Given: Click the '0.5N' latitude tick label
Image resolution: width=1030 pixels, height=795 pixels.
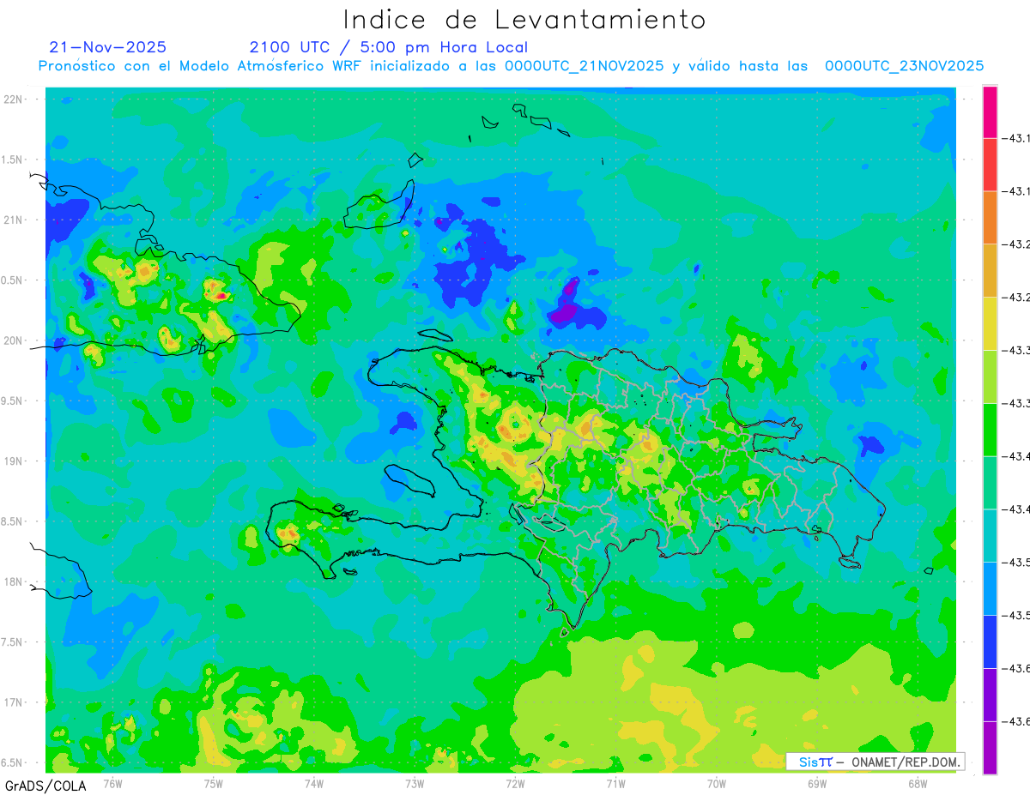Looking at the screenshot, I should 13,280.
